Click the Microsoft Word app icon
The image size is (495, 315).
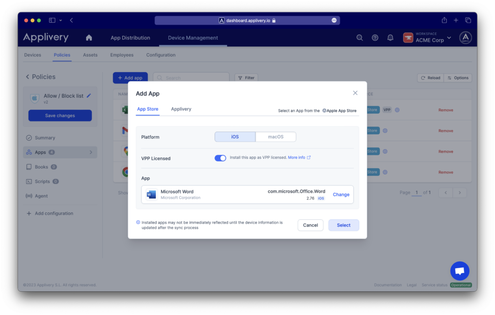click(151, 195)
